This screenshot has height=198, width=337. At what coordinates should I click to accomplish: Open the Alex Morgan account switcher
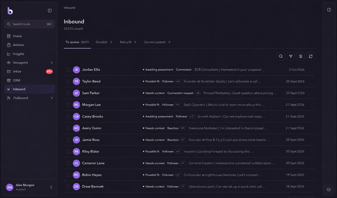coord(29,187)
